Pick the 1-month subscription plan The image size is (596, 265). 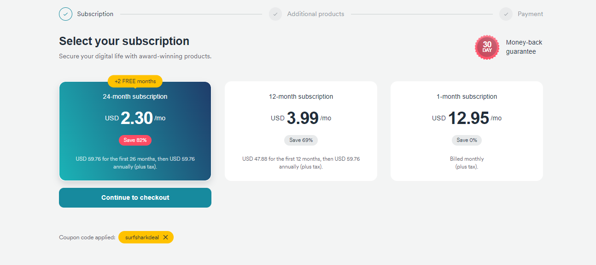click(x=467, y=131)
